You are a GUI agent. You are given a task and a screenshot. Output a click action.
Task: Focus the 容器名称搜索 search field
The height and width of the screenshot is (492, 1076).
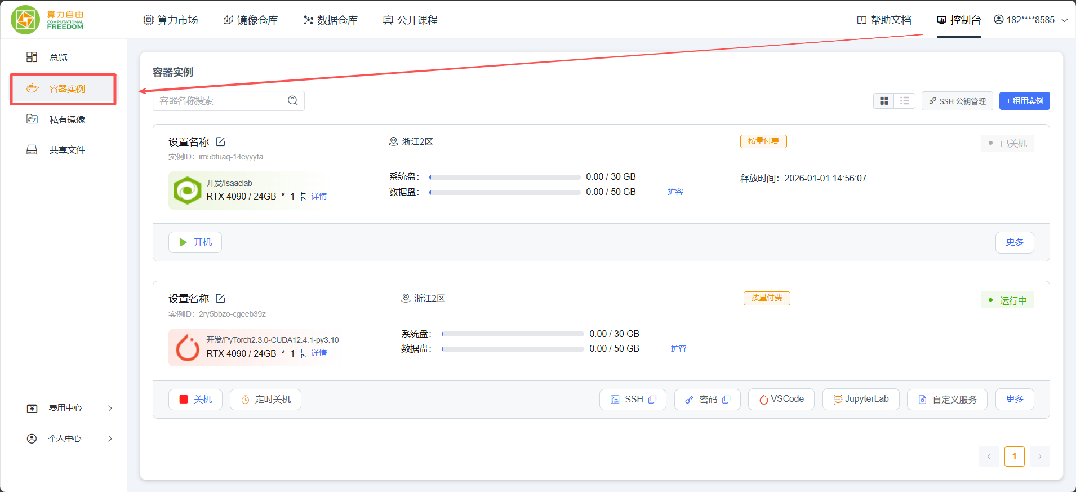point(221,101)
